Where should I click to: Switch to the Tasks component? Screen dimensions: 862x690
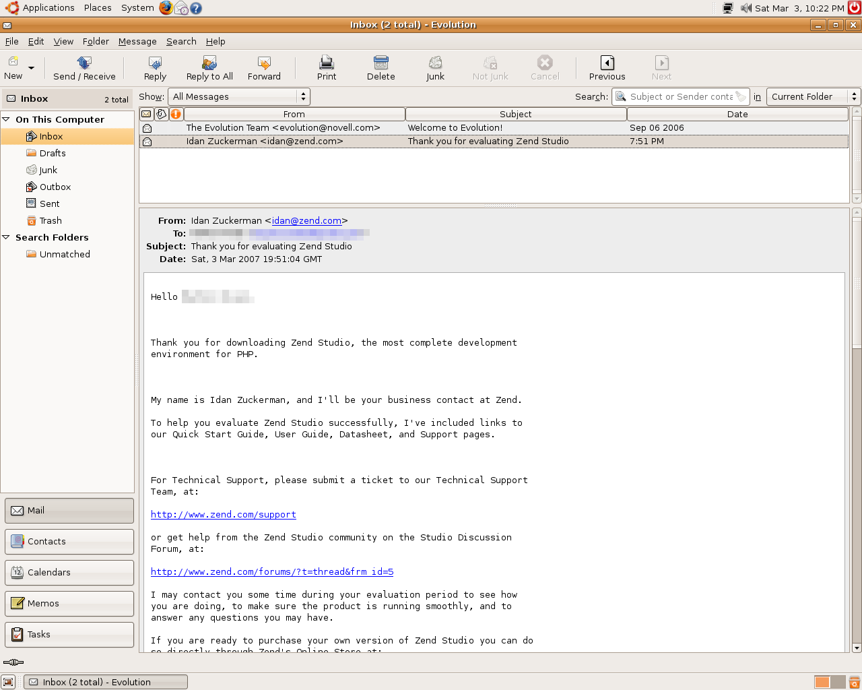click(69, 634)
